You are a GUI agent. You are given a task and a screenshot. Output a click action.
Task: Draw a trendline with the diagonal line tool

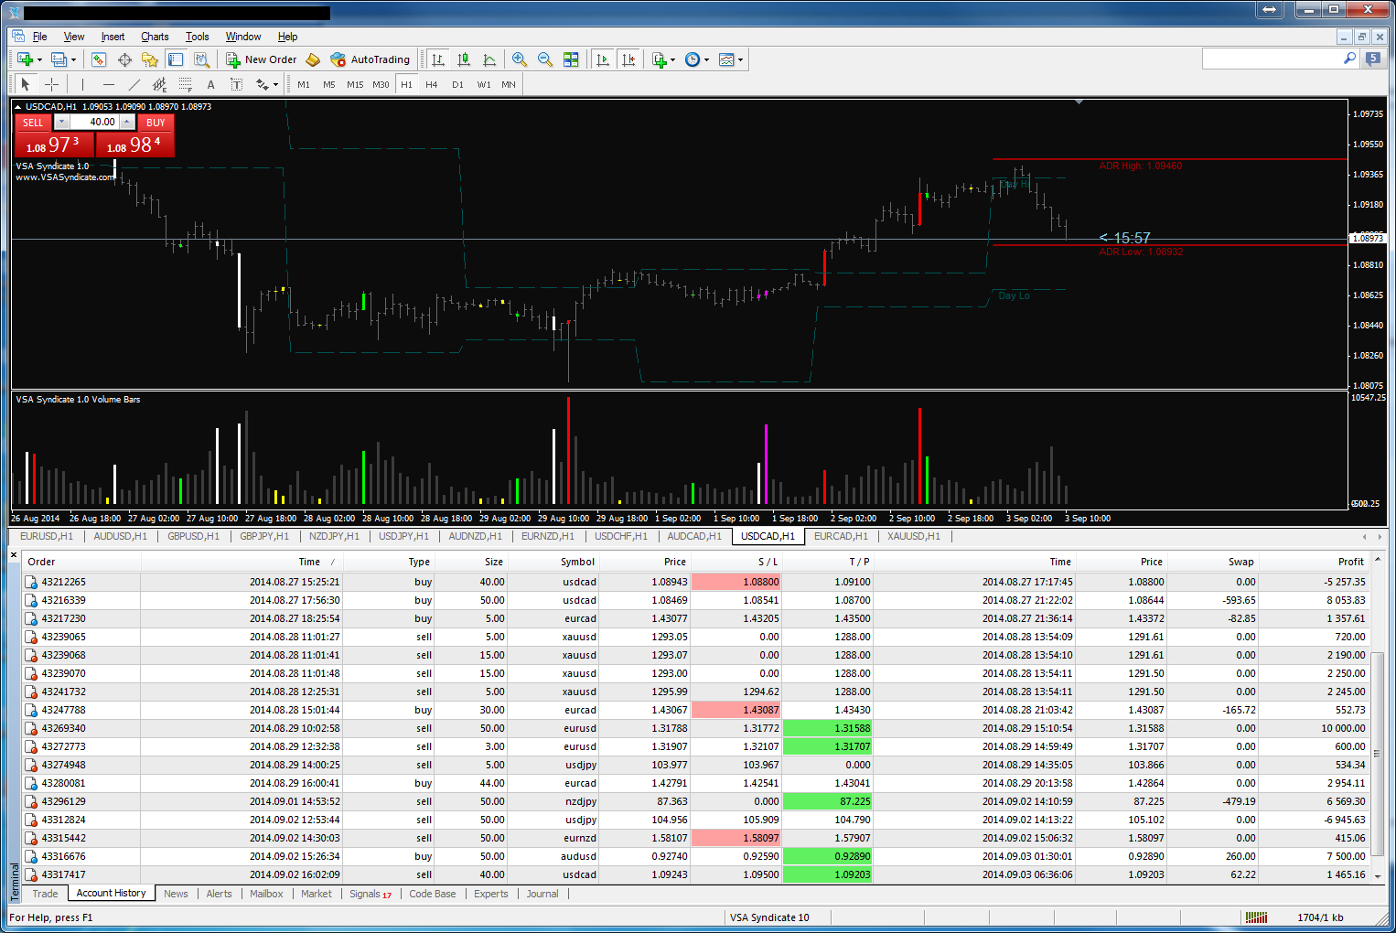pyautogui.click(x=134, y=84)
